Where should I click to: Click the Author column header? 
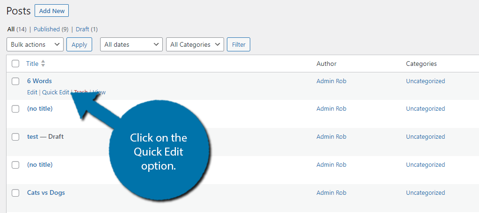pos(326,64)
